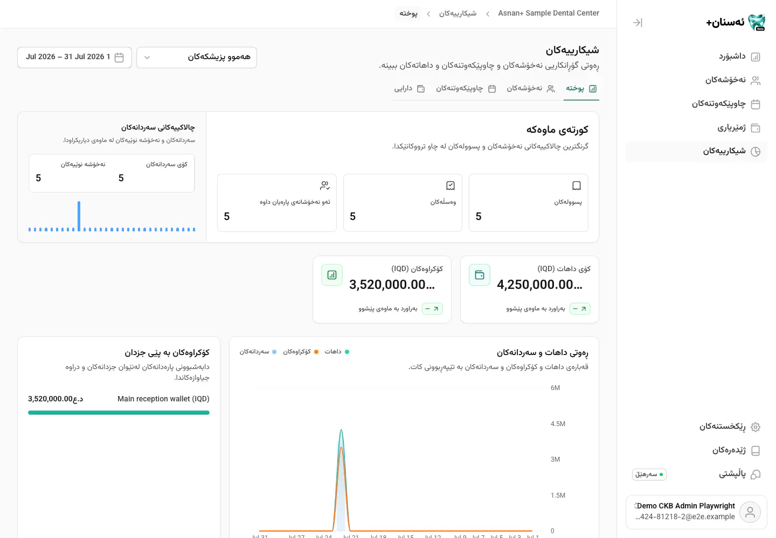Click the 4.5M y-axis label
Screen dimensions: 776x538
[x=558, y=424]
